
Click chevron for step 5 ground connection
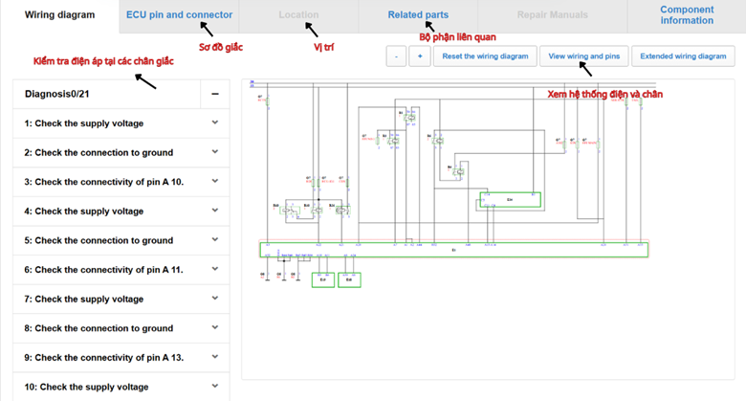215,240
